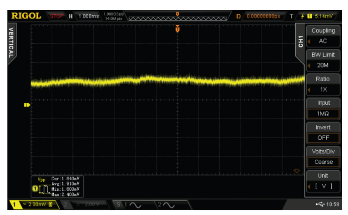Click the T trigger label
Image resolution: width=348 pixels, height=215 pixels.
tap(291, 16)
